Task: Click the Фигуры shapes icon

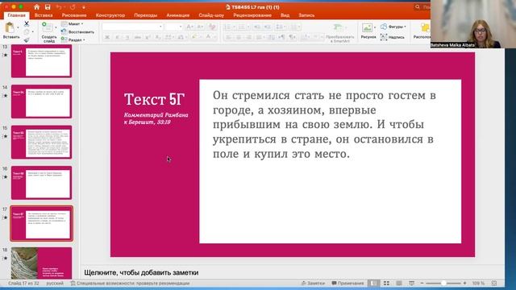Action: [x=384, y=27]
